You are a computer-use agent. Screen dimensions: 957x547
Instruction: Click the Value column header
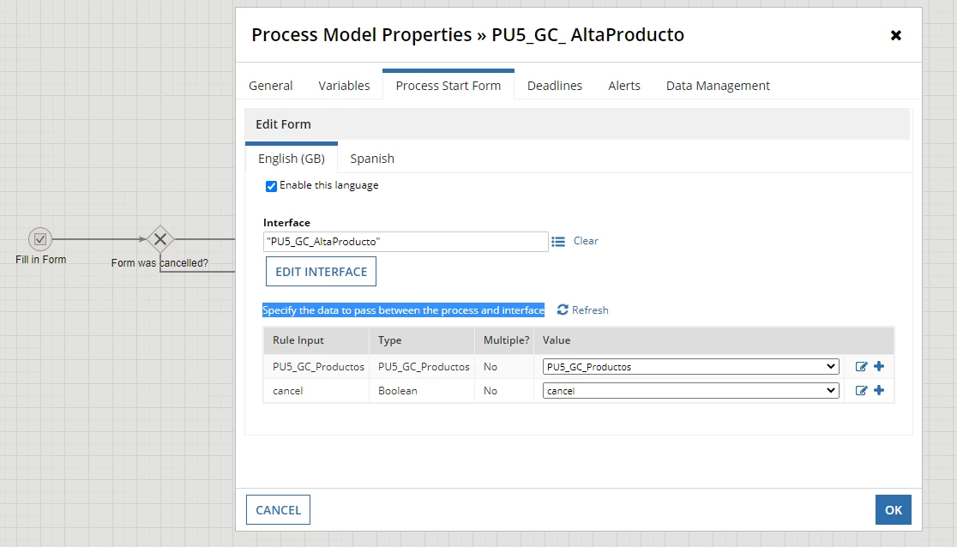(x=714, y=340)
